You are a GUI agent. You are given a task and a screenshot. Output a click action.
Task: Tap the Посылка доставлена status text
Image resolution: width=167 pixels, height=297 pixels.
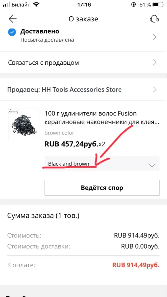47,40
